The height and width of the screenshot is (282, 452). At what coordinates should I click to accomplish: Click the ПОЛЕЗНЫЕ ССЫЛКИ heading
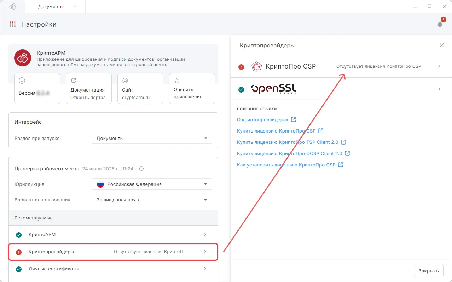click(x=257, y=109)
